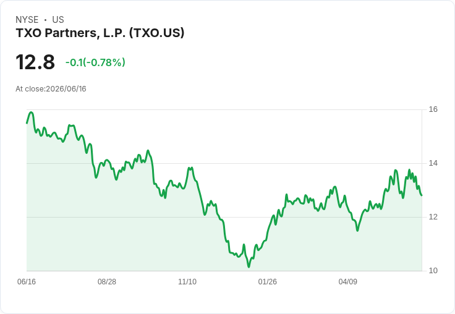Click the price peak above the 11/10 label
This screenshot has height=314, width=455.
coord(190,168)
